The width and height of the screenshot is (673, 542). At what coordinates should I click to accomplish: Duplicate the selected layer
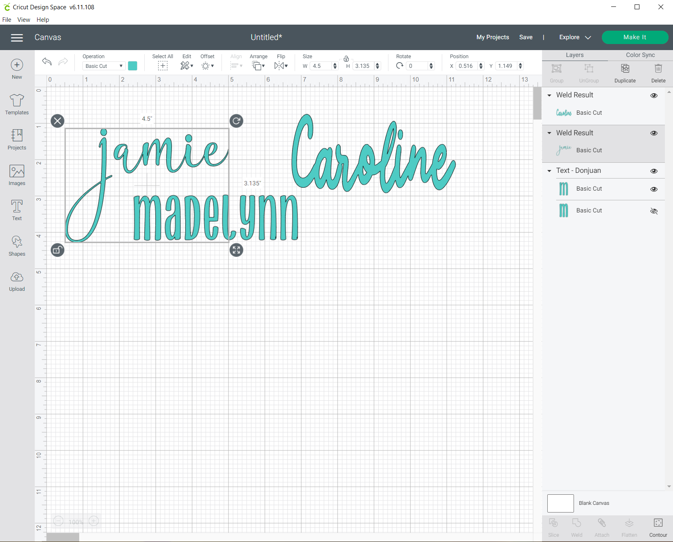tap(625, 73)
